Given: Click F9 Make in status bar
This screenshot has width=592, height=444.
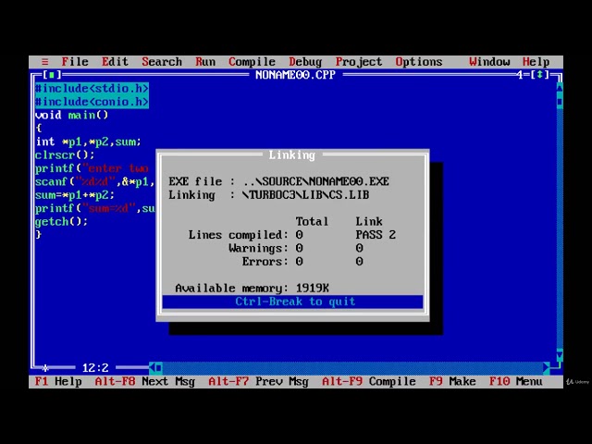Looking at the screenshot, I should pyautogui.click(x=452, y=381).
